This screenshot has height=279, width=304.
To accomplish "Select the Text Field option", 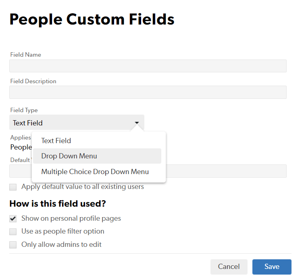I will pos(56,141).
